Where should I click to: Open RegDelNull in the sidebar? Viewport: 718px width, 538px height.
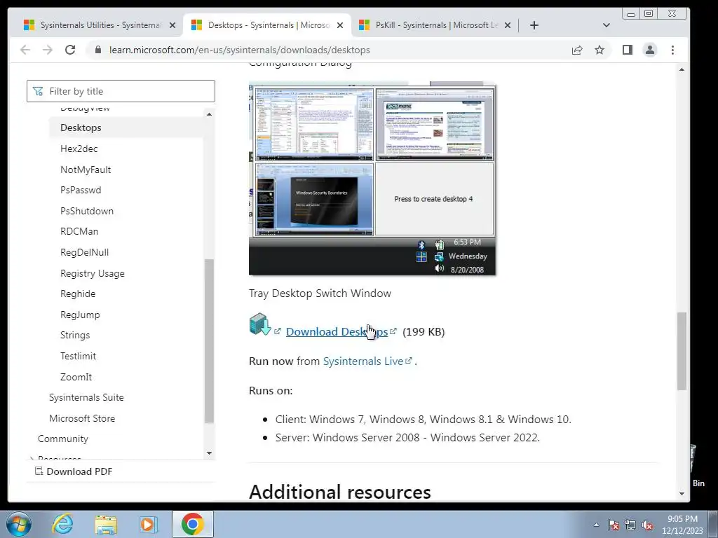point(84,252)
